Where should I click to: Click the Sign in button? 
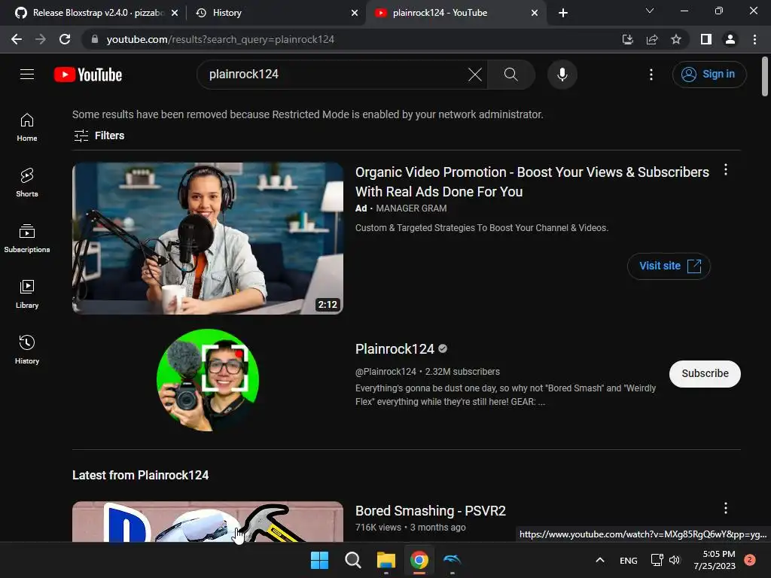[x=709, y=75]
